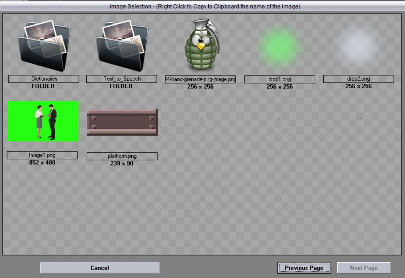Click the 239 x 90 size text
This screenshot has width=405, height=278.
pos(122,163)
